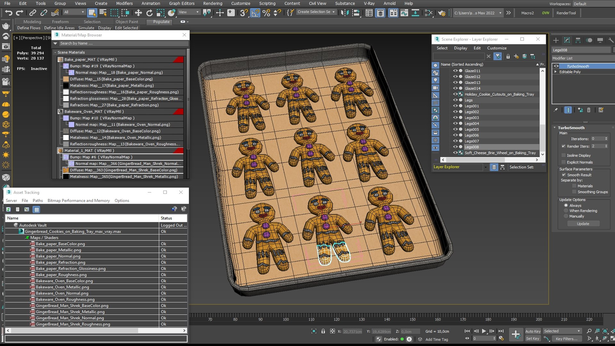This screenshot has width=615, height=346.
Task: Toggle the Layer Explorer toolbar icon
Action: coord(380,13)
